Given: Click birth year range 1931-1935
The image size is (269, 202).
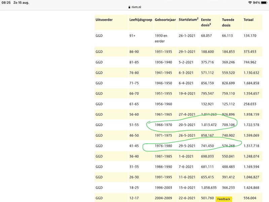Looking at the screenshot, I should tap(163, 52).
